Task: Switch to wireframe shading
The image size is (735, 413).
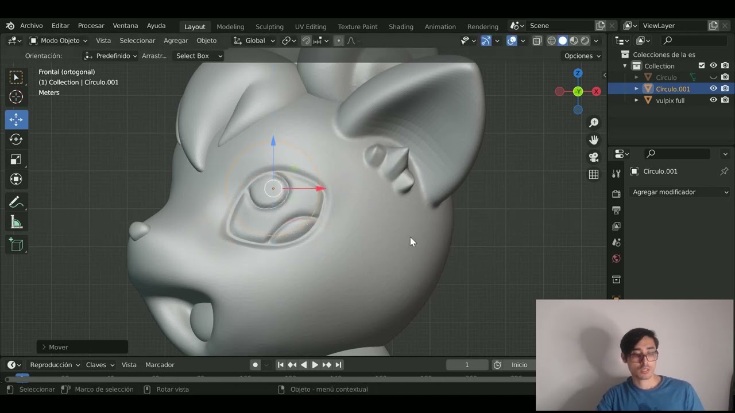Action: pyautogui.click(x=551, y=41)
